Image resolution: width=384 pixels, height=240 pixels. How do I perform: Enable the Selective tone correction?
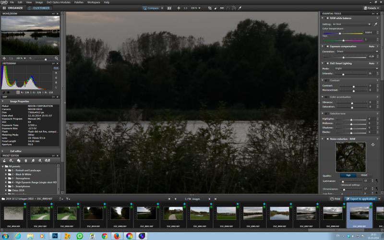pyautogui.click(x=327, y=114)
